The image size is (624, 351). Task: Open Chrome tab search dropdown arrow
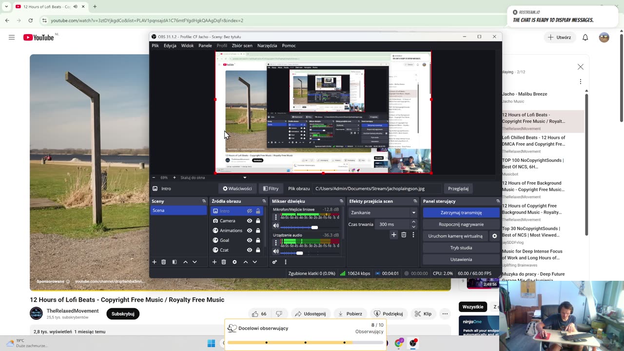pyautogui.click(x=6, y=6)
